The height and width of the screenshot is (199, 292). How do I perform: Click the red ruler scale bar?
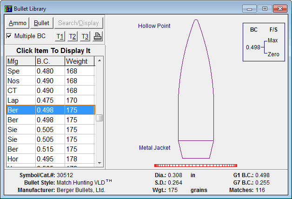pos(196,166)
